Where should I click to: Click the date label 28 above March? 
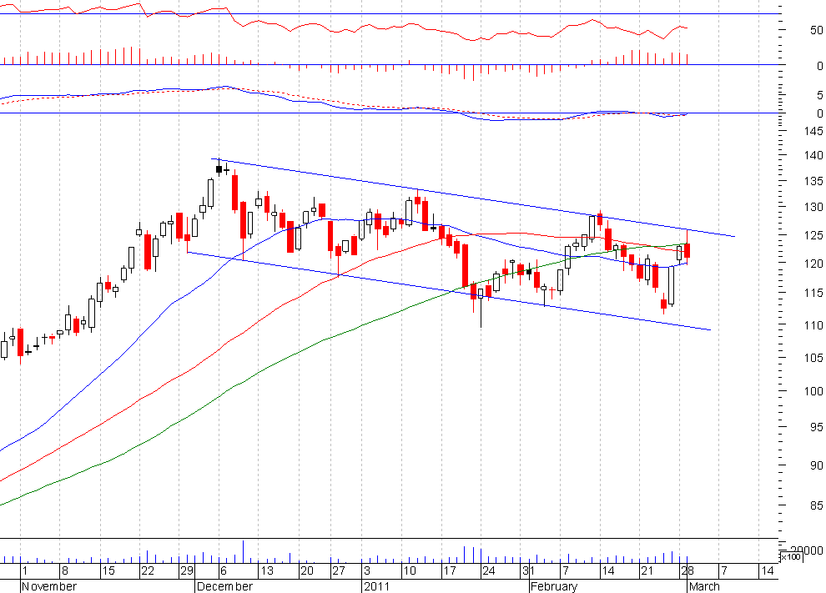(x=687, y=570)
